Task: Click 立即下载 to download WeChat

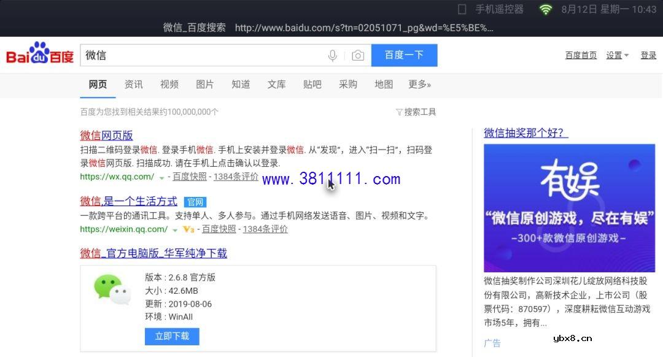Action: [x=171, y=336]
